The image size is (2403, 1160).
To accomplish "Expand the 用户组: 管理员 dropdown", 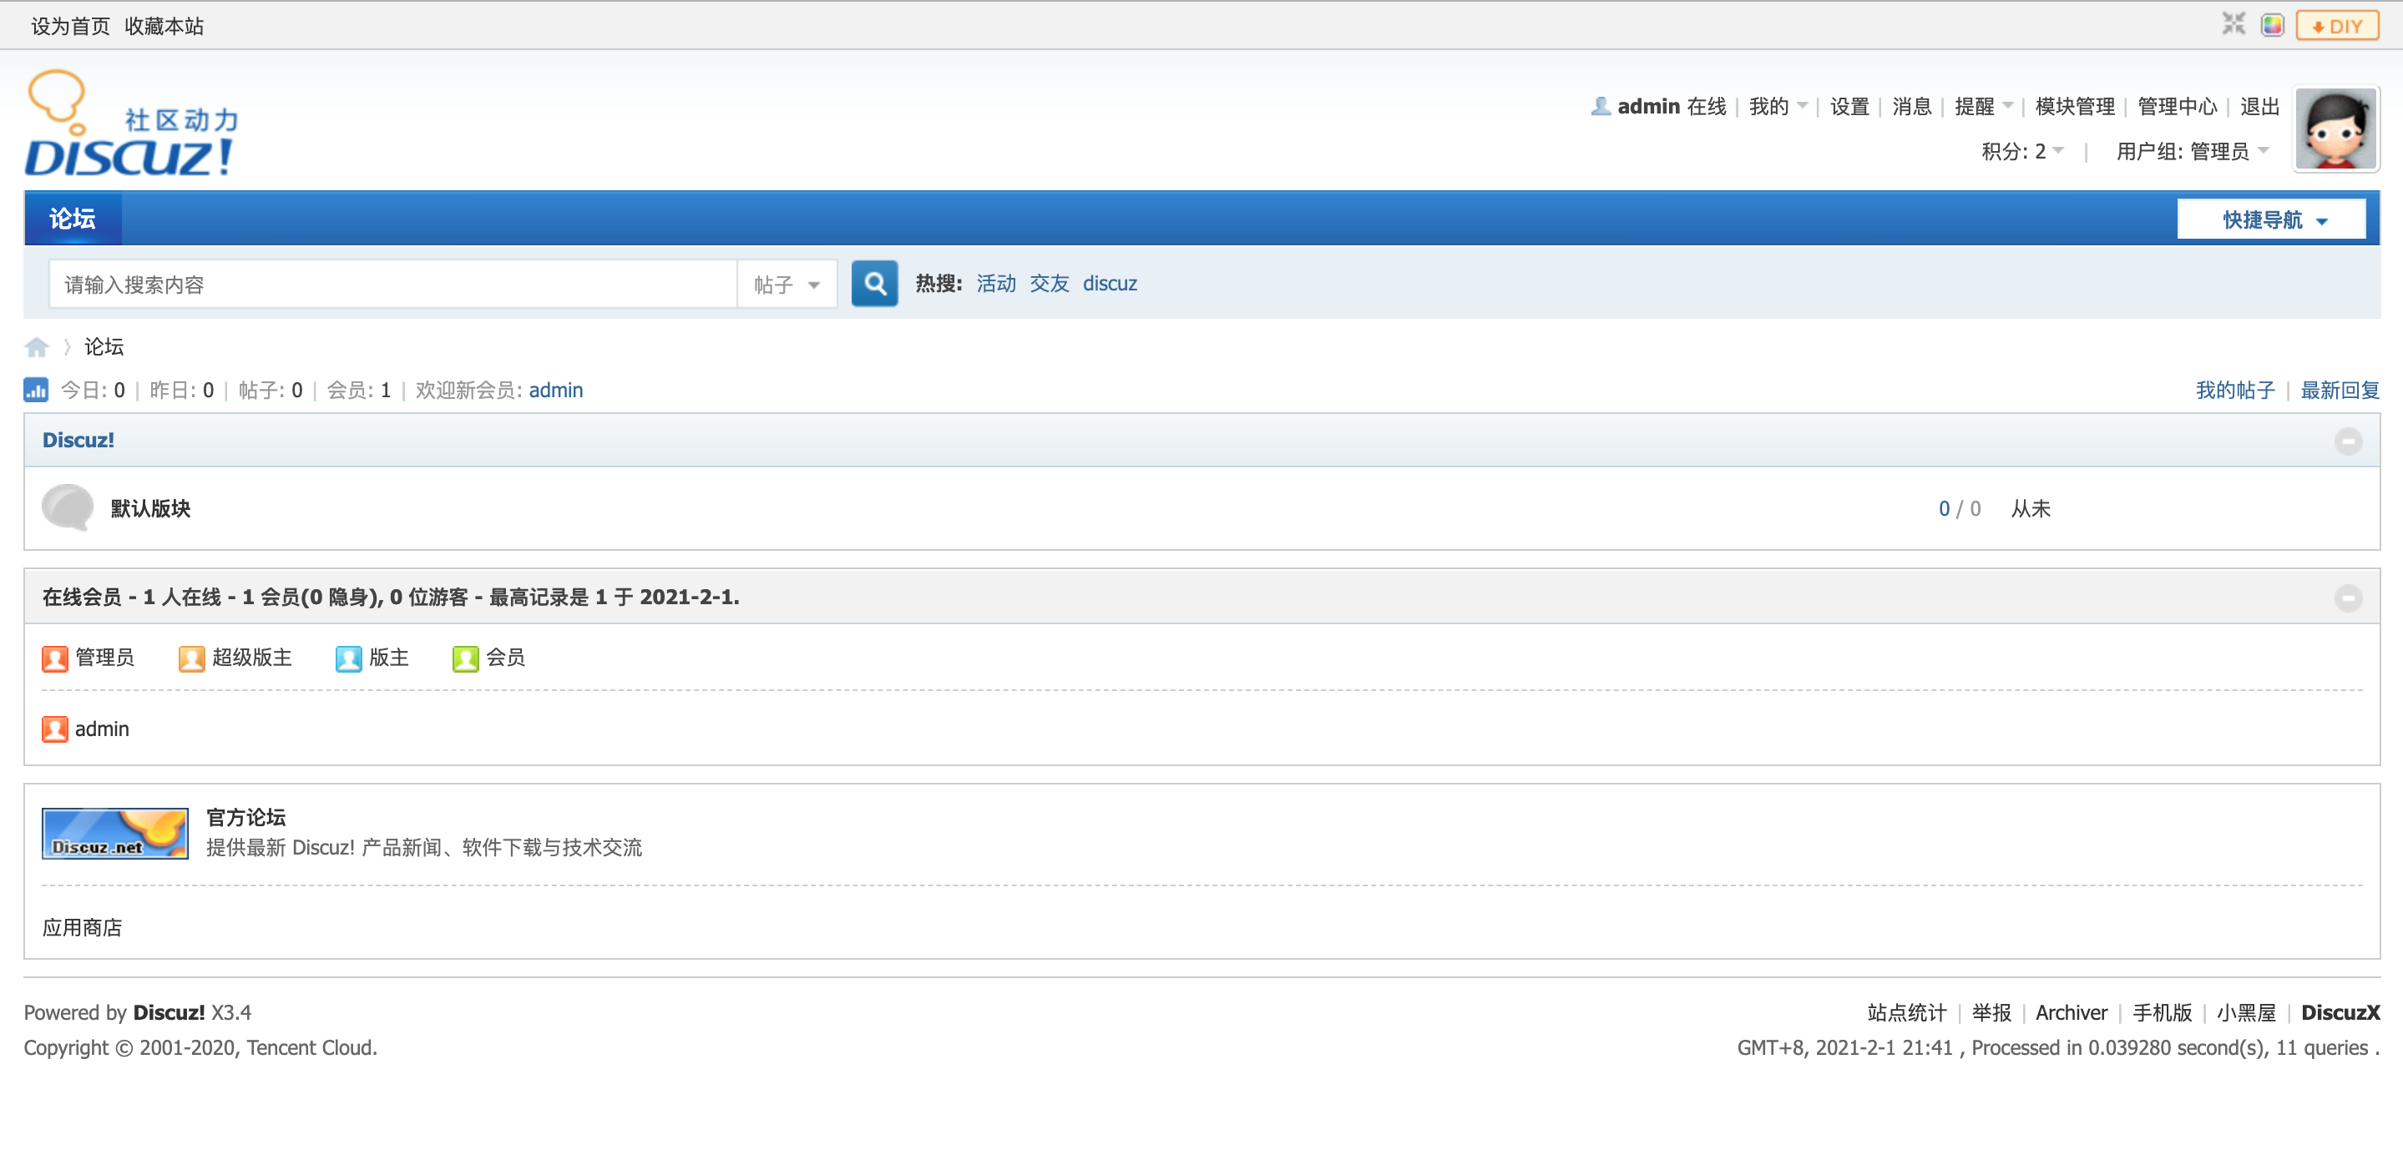I will [2193, 151].
